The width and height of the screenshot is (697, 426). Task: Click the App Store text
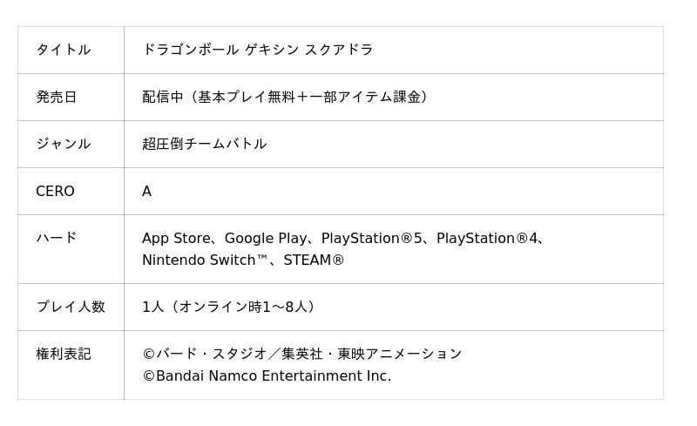pos(176,238)
